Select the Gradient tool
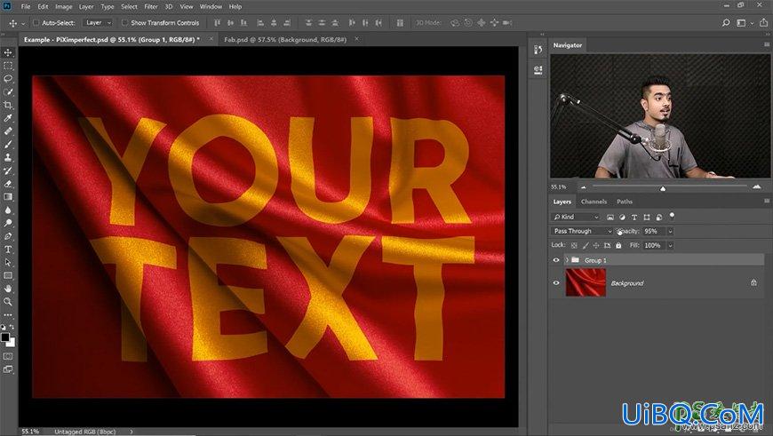The height and width of the screenshot is (436, 773). pyautogui.click(x=8, y=197)
